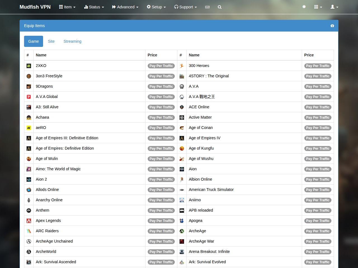Click Pay Per Traffic for 2XKO

pyautogui.click(x=161, y=66)
